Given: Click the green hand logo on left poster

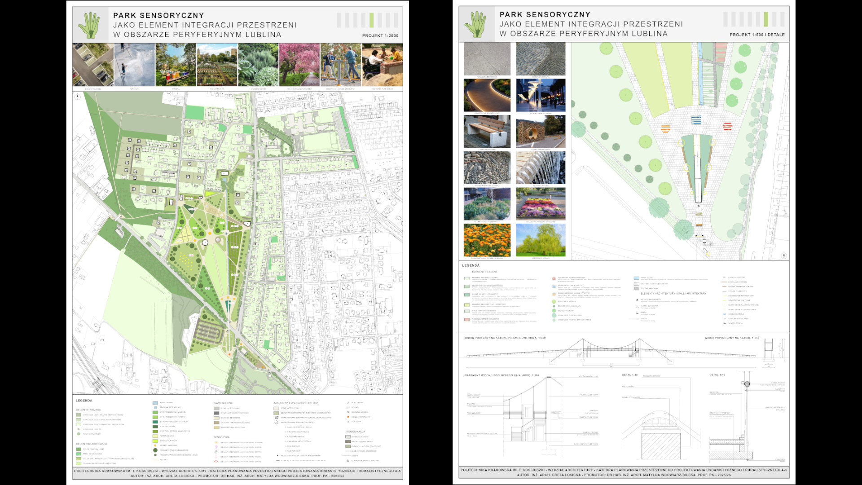Looking at the screenshot, I should [x=89, y=25].
